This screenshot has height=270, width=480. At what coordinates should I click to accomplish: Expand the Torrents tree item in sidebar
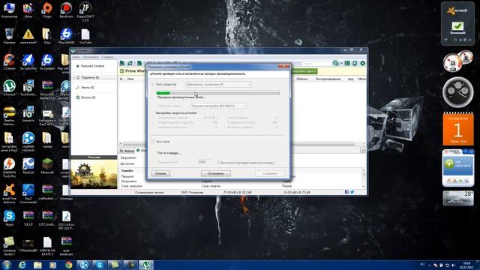click(x=74, y=77)
